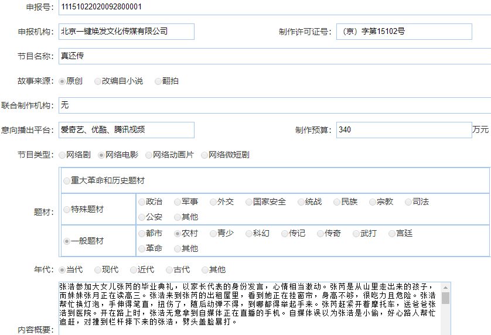Viewport: 491px width, 335px height.
Task: Set era to 现代
Action: tap(98, 270)
